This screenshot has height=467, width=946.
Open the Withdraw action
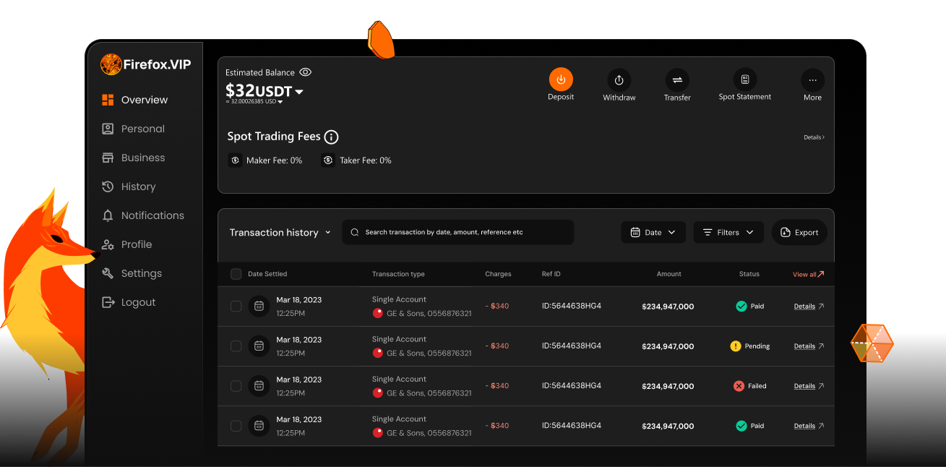(619, 80)
